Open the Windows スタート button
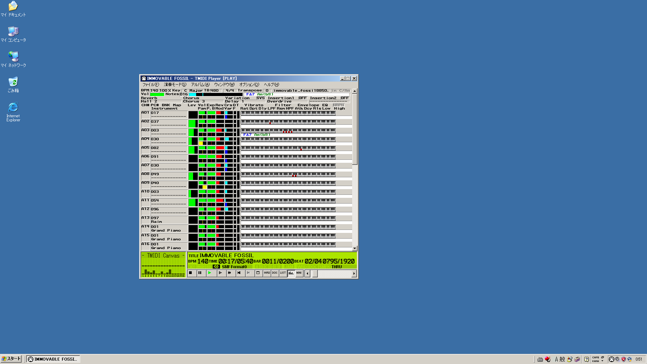The height and width of the screenshot is (364, 647). [x=11, y=359]
